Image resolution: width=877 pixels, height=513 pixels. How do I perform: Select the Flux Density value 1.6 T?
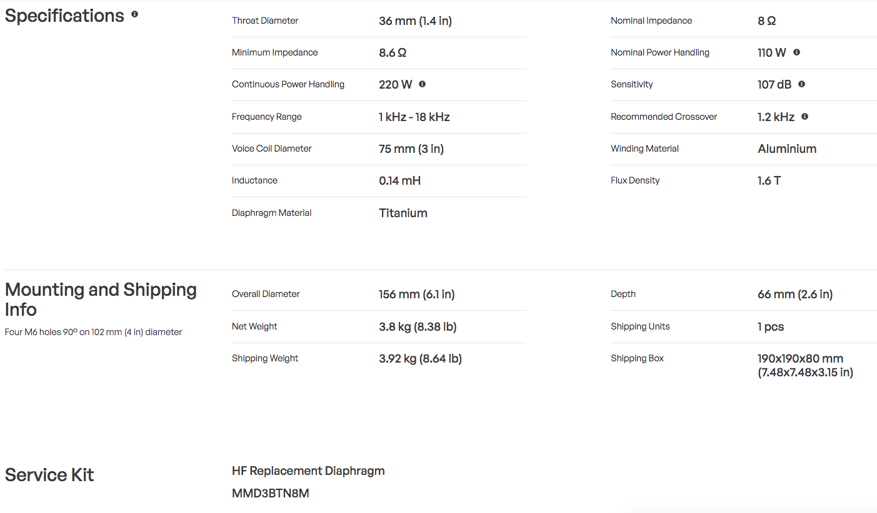point(769,180)
